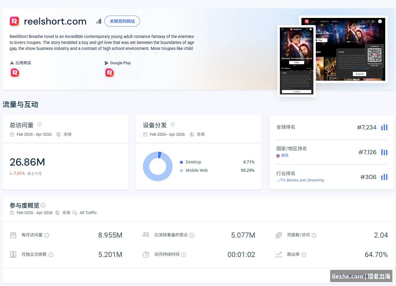The width and height of the screenshot is (396, 286).
Task: Open the TV_Movies_and_Streaming category link
Action: [300, 180]
